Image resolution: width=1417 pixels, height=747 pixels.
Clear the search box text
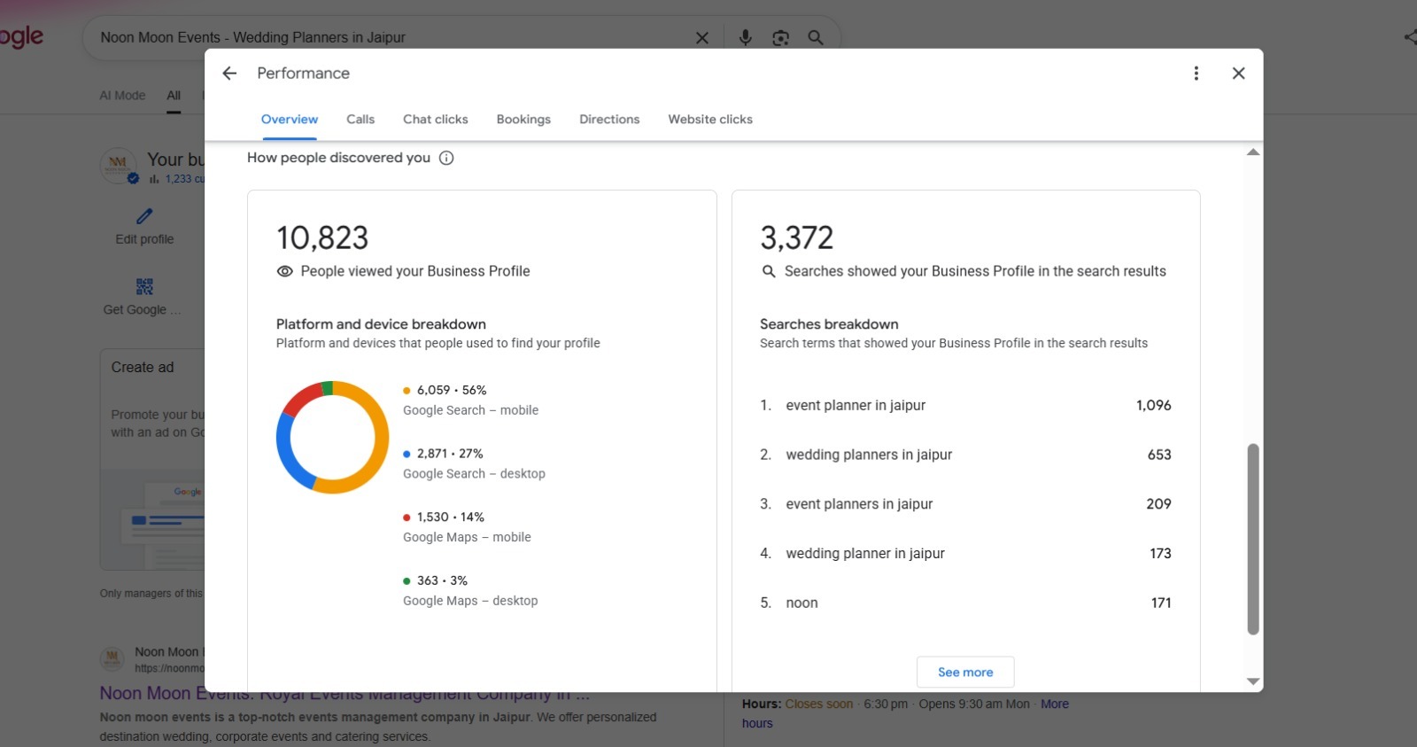[702, 37]
